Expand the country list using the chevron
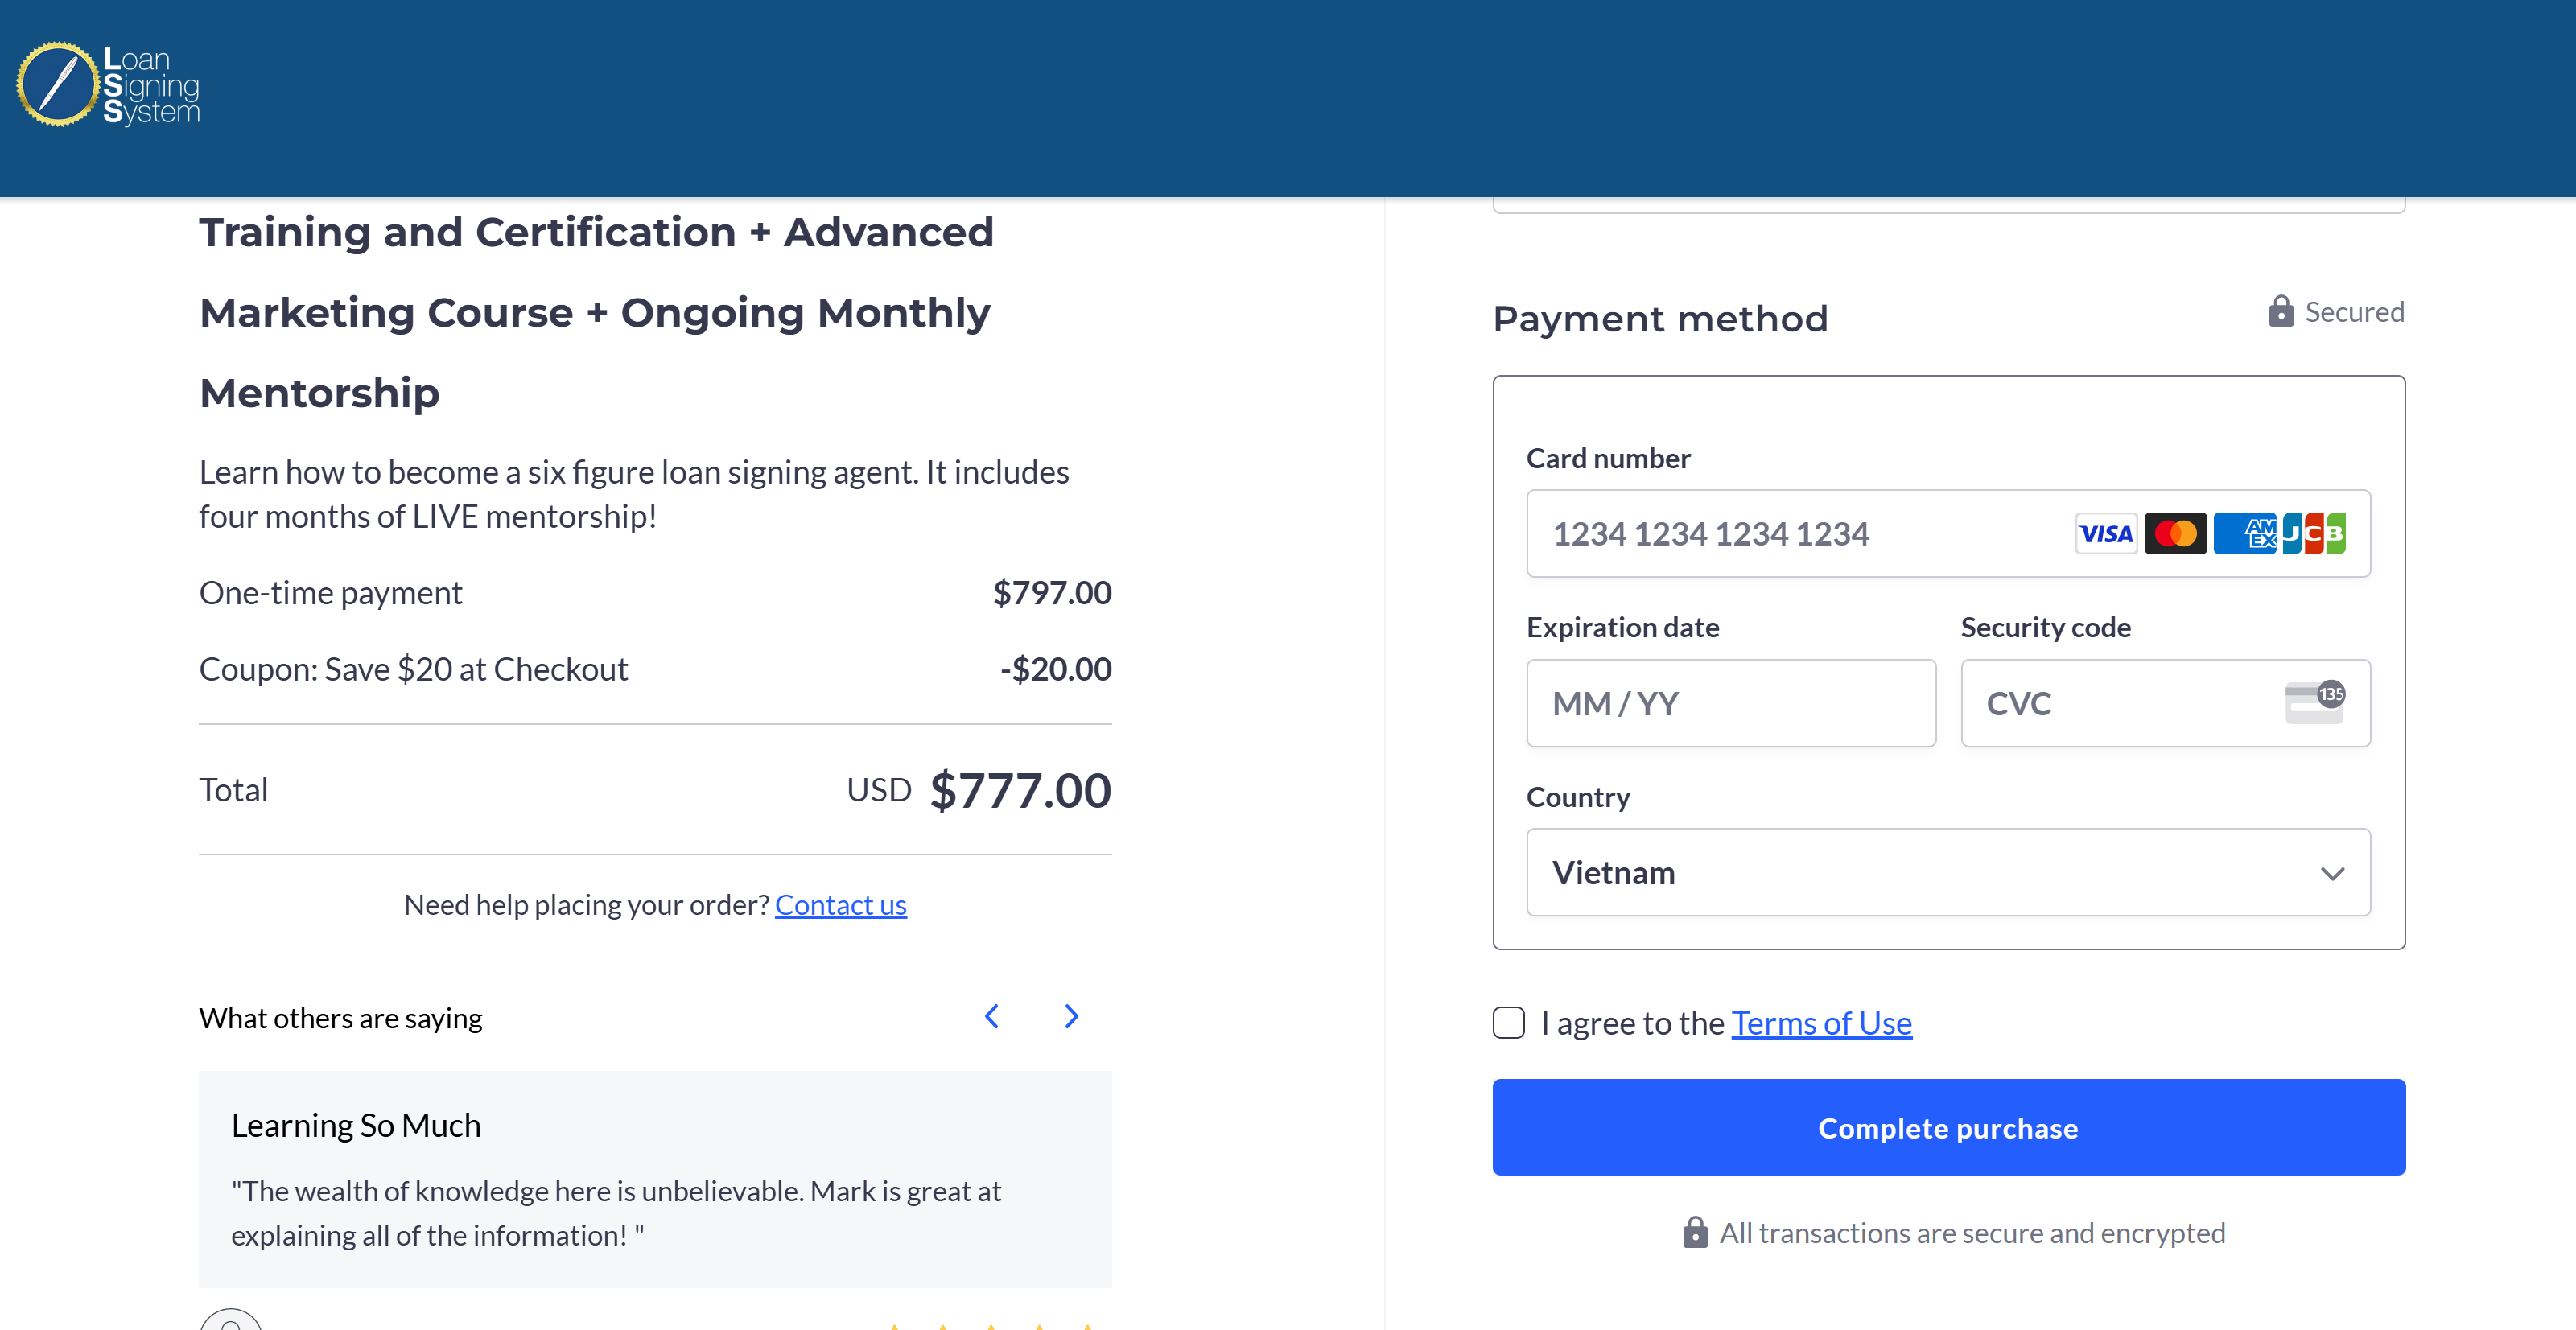 (x=2332, y=874)
